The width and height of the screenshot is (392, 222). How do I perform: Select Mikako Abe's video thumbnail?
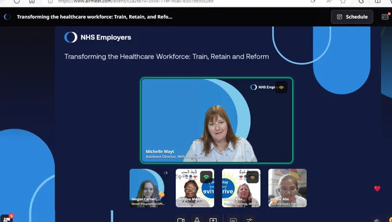[x=288, y=188]
